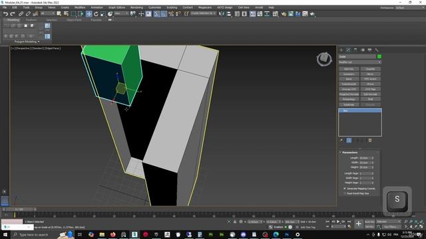Activate the Select and Scale tool
This screenshot has height=239, width=426.
[103, 13]
